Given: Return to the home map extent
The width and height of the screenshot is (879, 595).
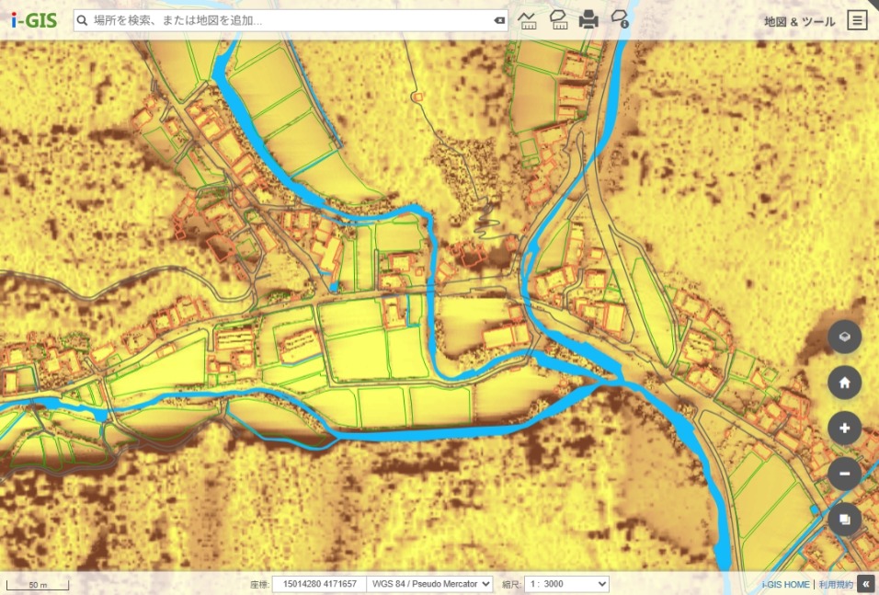Looking at the screenshot, I should (844, 383).
